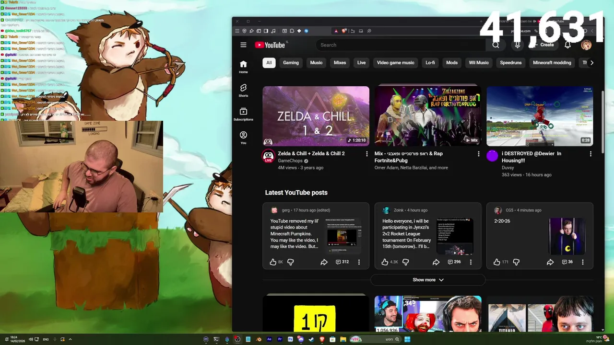Open Photoshop from the taskbar
This screenshot has width=614, height=345.
click(290, 339)
